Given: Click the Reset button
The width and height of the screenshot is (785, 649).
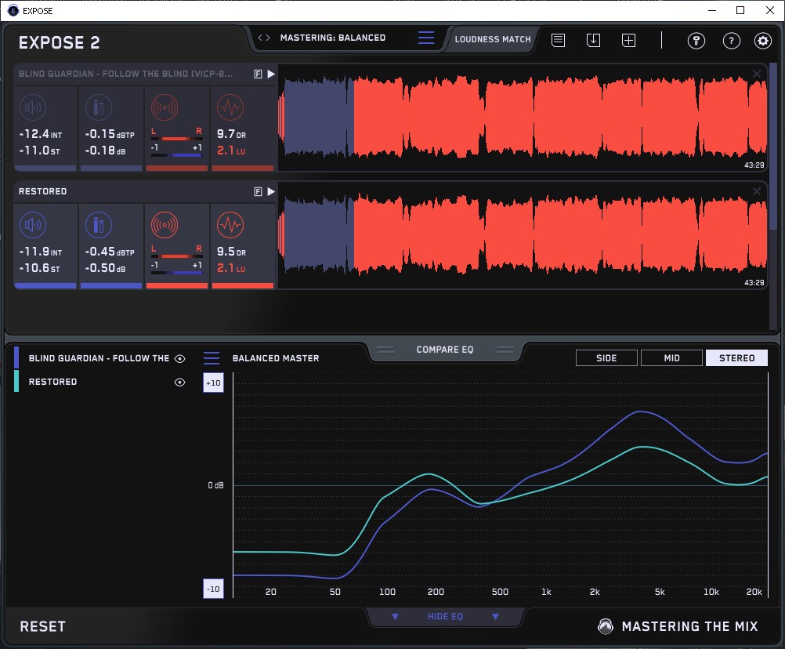Looking at the screenshot, I should pos(42,626).
